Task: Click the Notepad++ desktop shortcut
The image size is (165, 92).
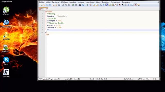Action: (6, 49)
